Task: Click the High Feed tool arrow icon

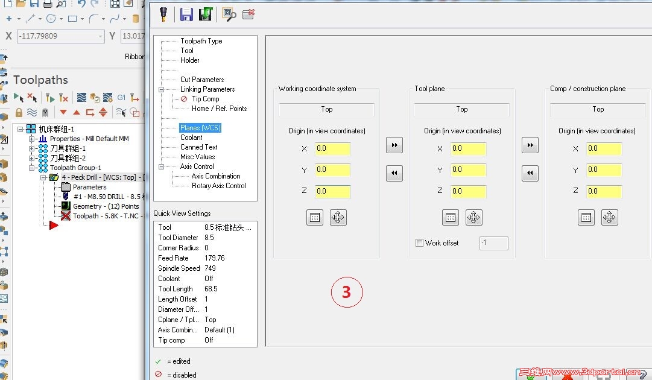Action: pos(135,98)
